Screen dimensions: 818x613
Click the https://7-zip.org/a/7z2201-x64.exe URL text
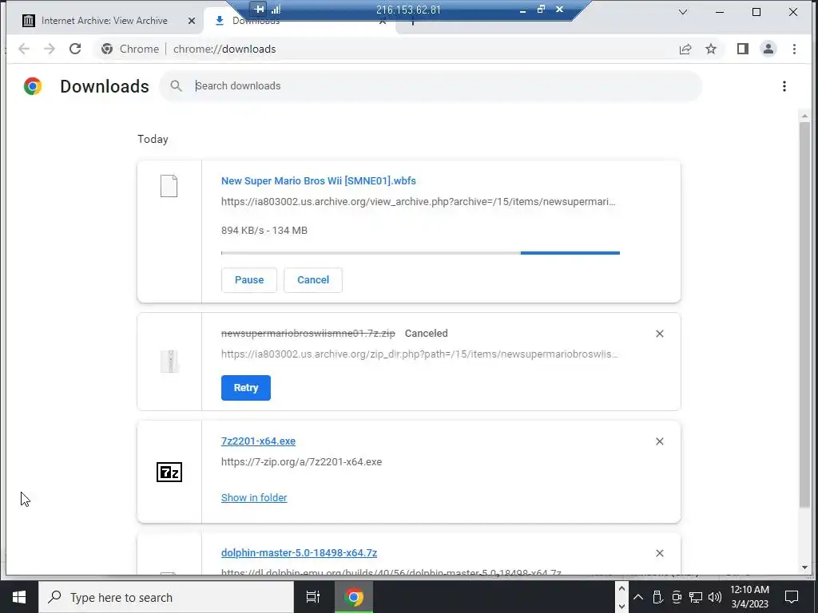pyautogui.click(x=301, y=462)
